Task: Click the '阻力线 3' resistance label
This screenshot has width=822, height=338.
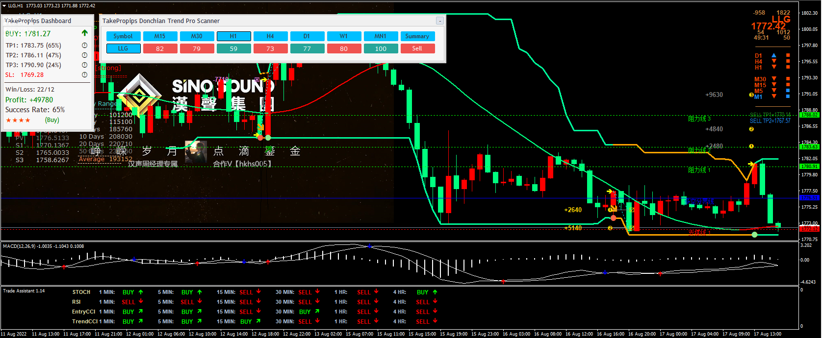Action: [699, 119]
